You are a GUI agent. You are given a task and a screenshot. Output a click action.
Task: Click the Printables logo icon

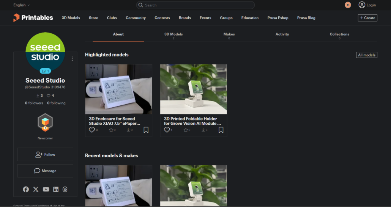point(16,18)
